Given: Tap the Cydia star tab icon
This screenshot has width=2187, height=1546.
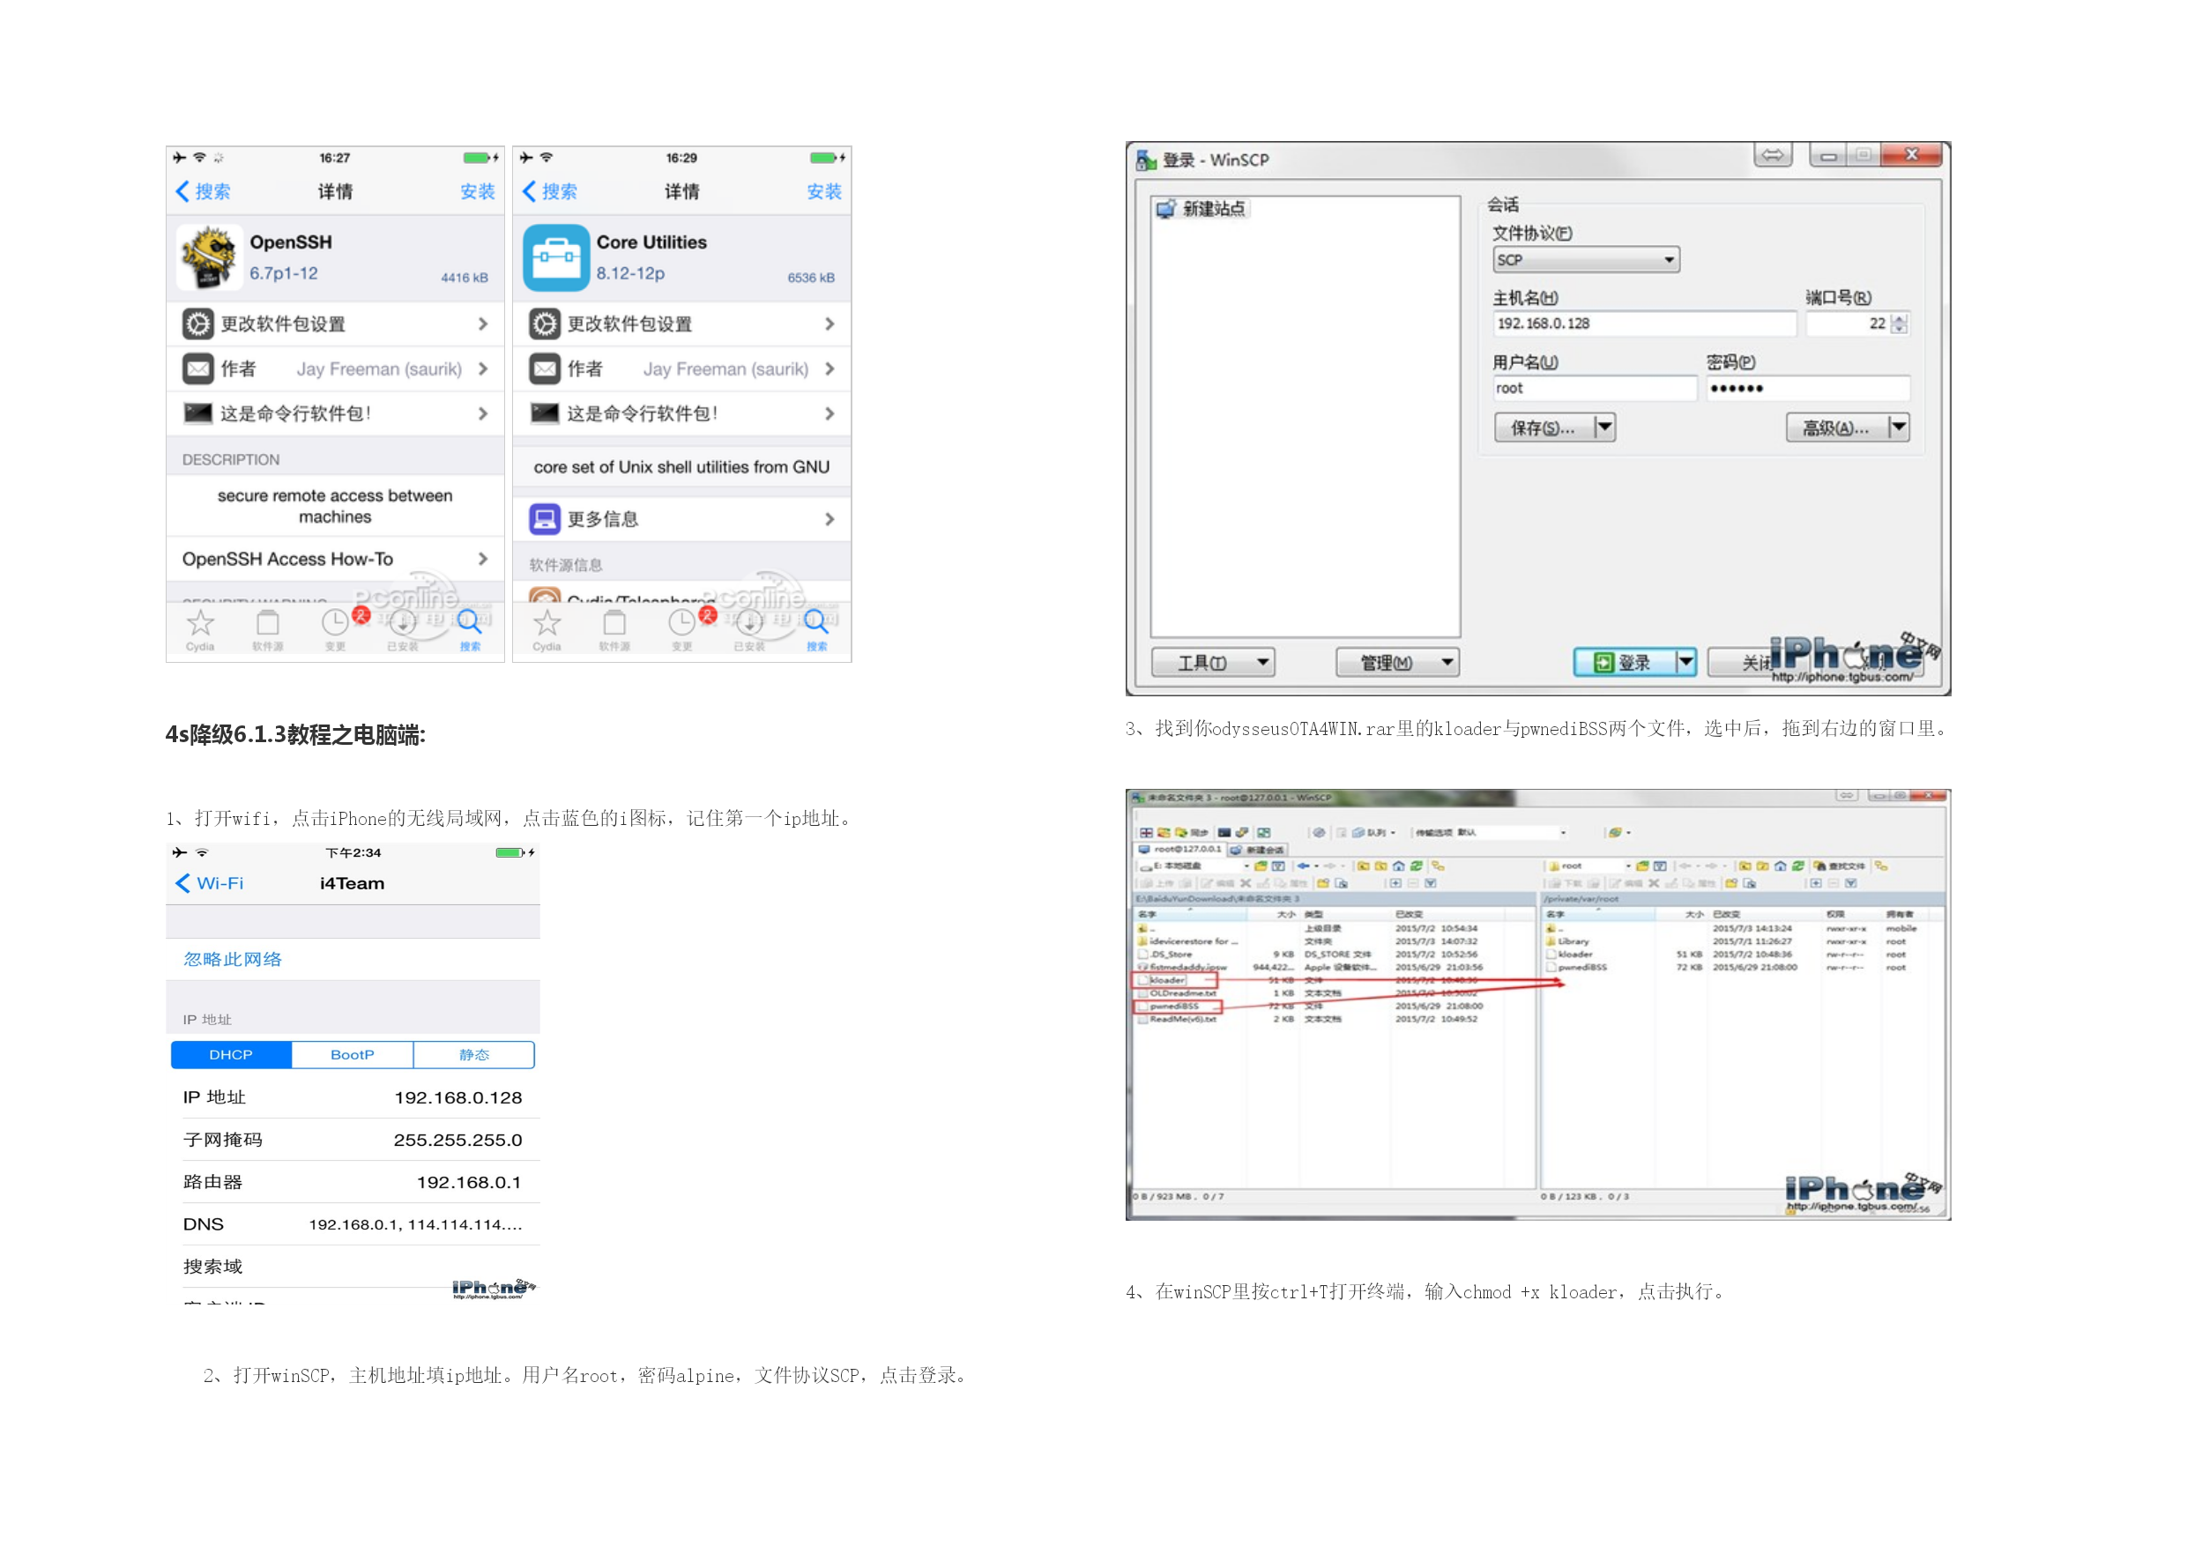Looking at the screenshot, I should pyautogui.click(x=200, y=625).
